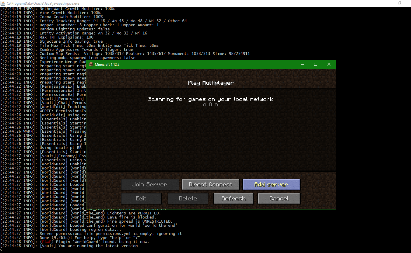
Task: Maximize the Minecraft 1.12.2 window
Action: pos(316,64)
